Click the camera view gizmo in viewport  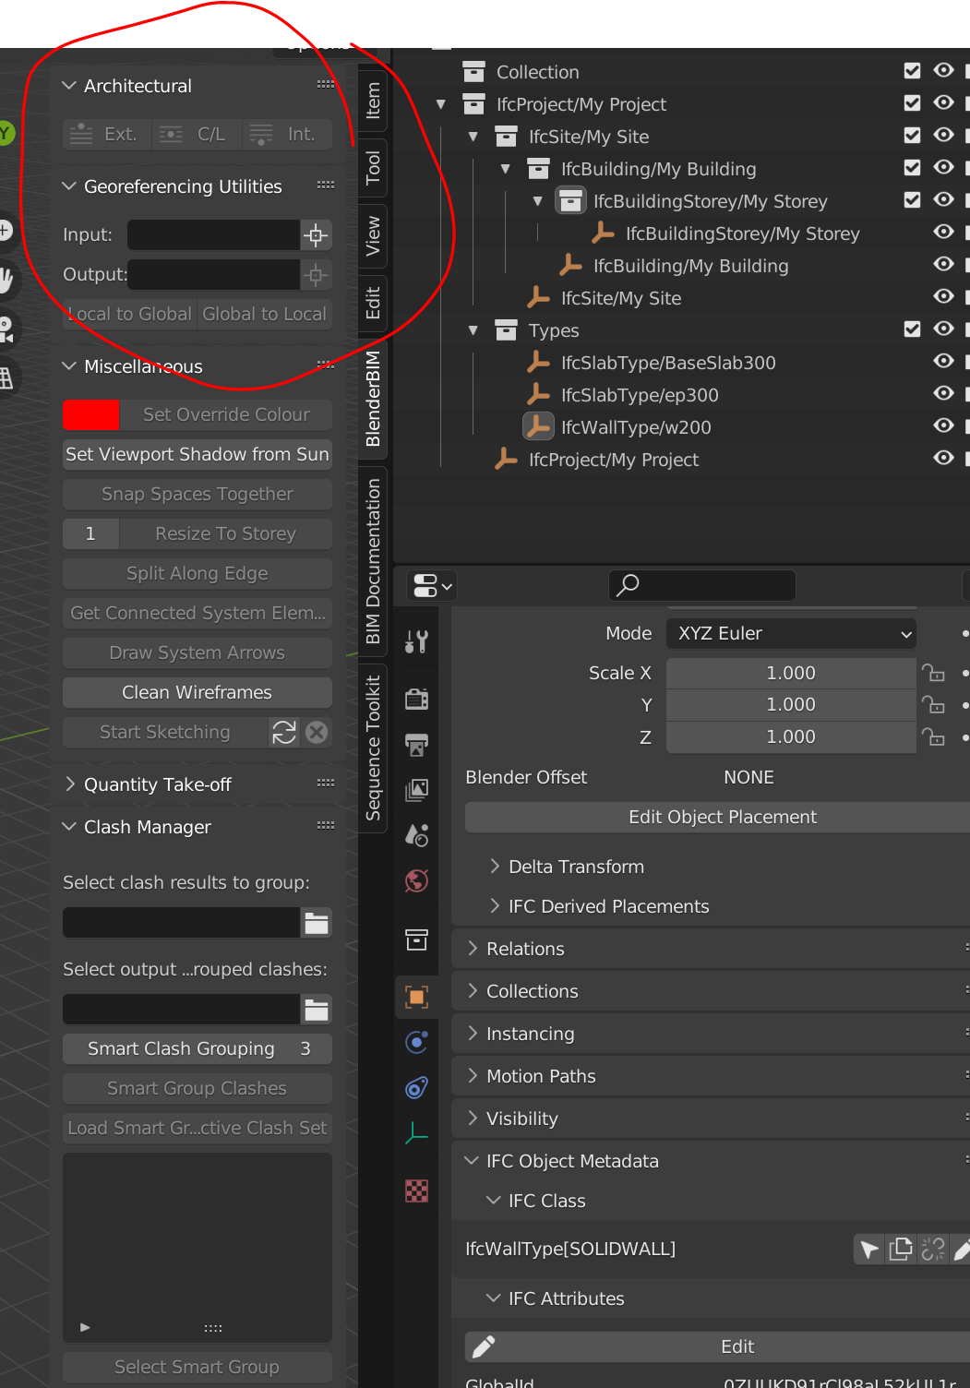8,325
